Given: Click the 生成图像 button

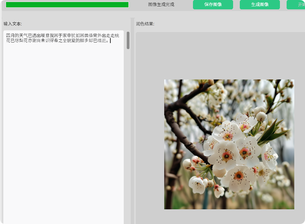Looking at the screenshot, I should click(x=260, y=5).
